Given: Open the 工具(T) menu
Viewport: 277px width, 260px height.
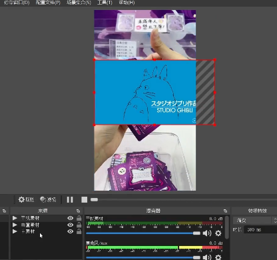Looking at the screenshot, I should (x=105, y=3).
